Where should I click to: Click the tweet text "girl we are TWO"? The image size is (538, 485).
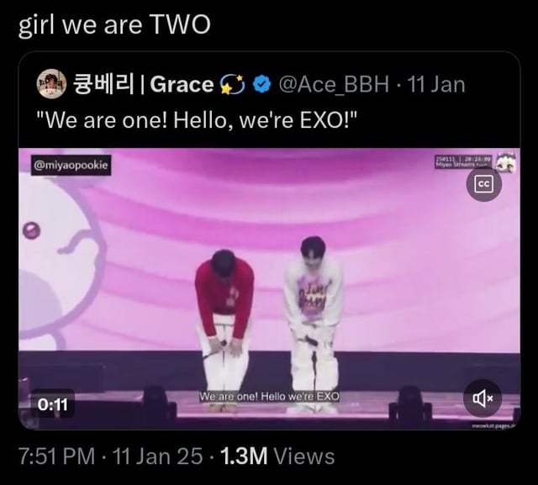click(114, 25)
